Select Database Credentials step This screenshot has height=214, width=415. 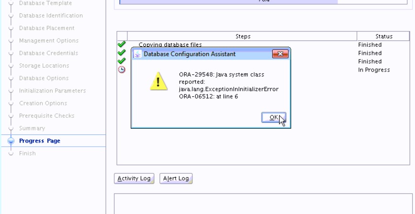click(x=48, y=53)
